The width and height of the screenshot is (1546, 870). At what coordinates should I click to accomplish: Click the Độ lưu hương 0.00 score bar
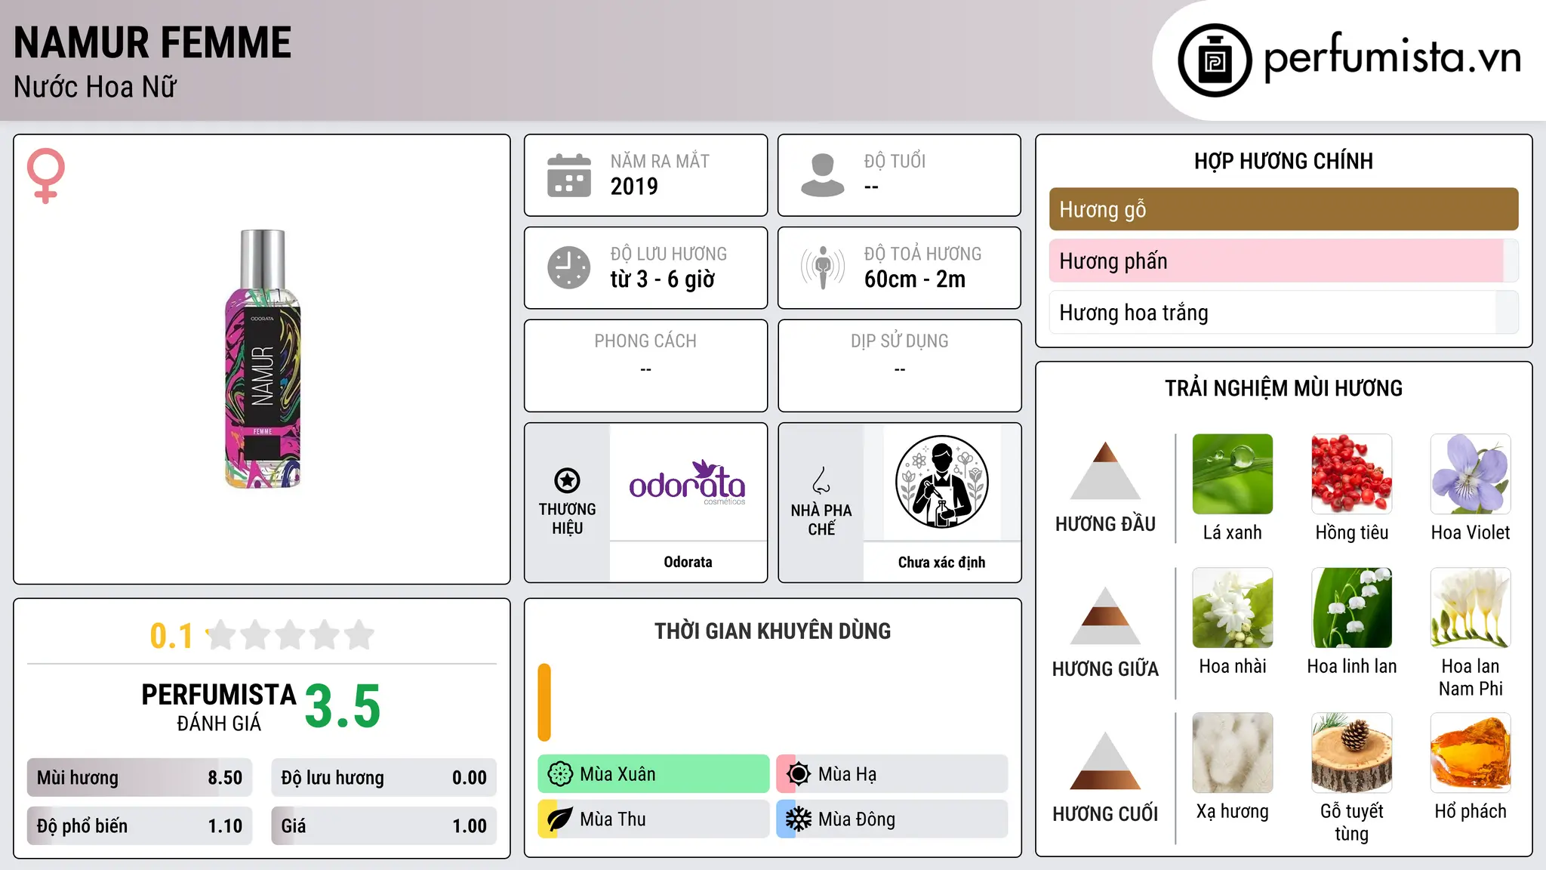point(383,778)
